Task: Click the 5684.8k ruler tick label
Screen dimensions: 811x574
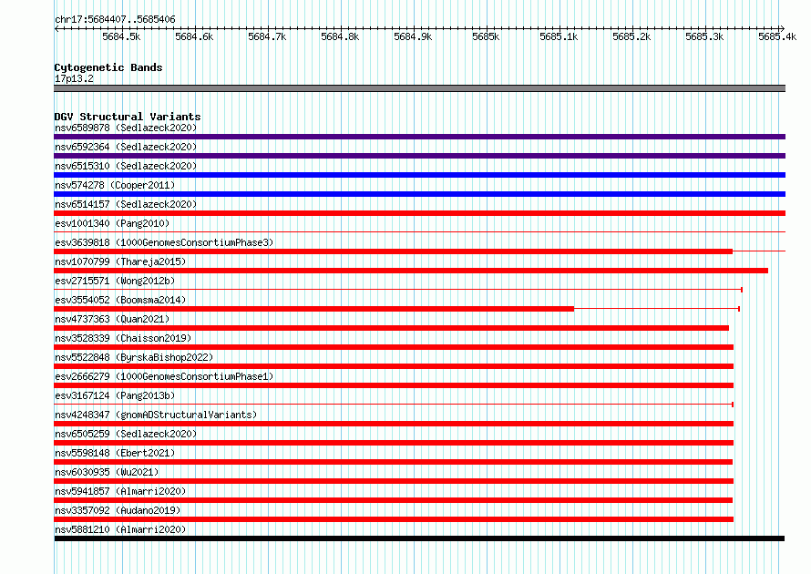Action: [340, 36]
